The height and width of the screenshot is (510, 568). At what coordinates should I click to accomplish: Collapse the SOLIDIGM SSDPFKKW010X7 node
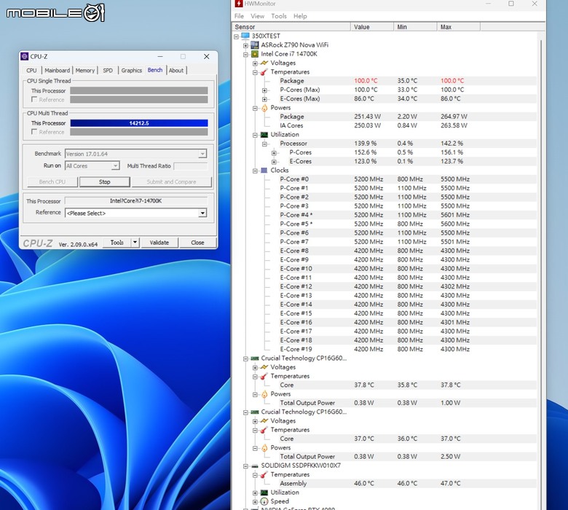[x=245, y=466]
